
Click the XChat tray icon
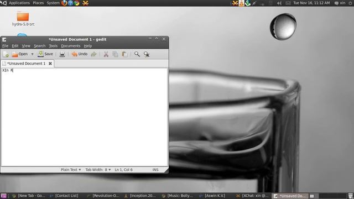point(235,3)
